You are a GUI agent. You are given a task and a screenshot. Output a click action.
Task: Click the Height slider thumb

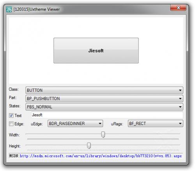click(89, 146)
